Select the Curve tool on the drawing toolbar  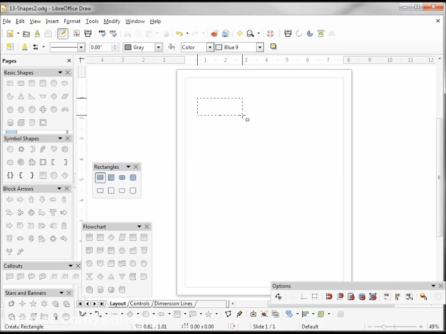(x=83, y=314)
